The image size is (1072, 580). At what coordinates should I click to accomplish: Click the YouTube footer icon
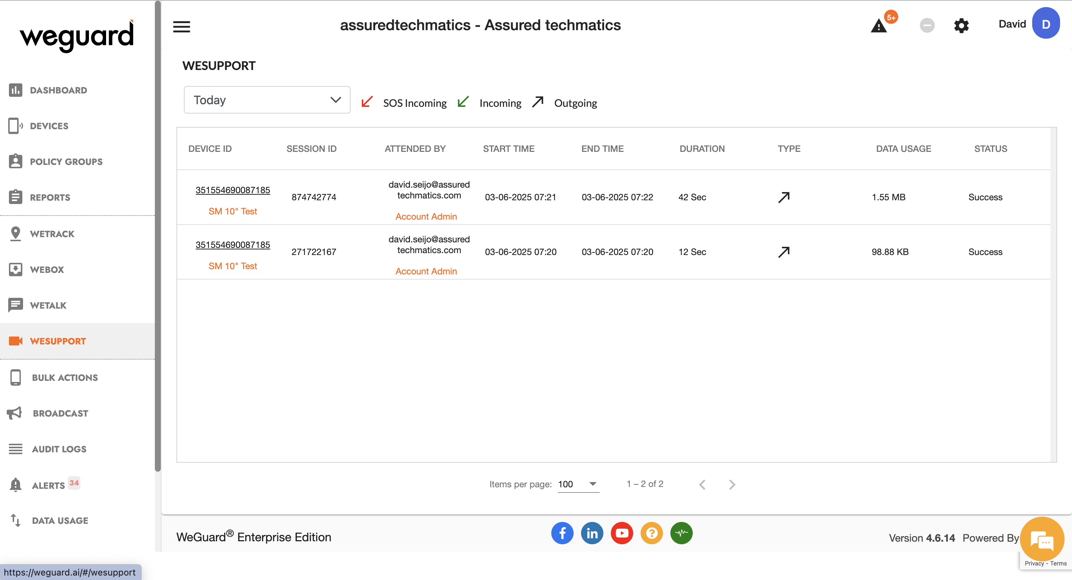pos(622,533)
